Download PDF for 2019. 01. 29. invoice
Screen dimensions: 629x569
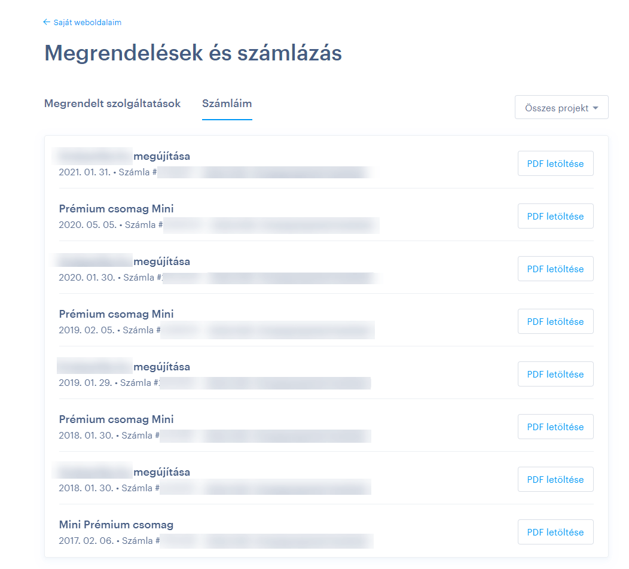tap(555, 374)
